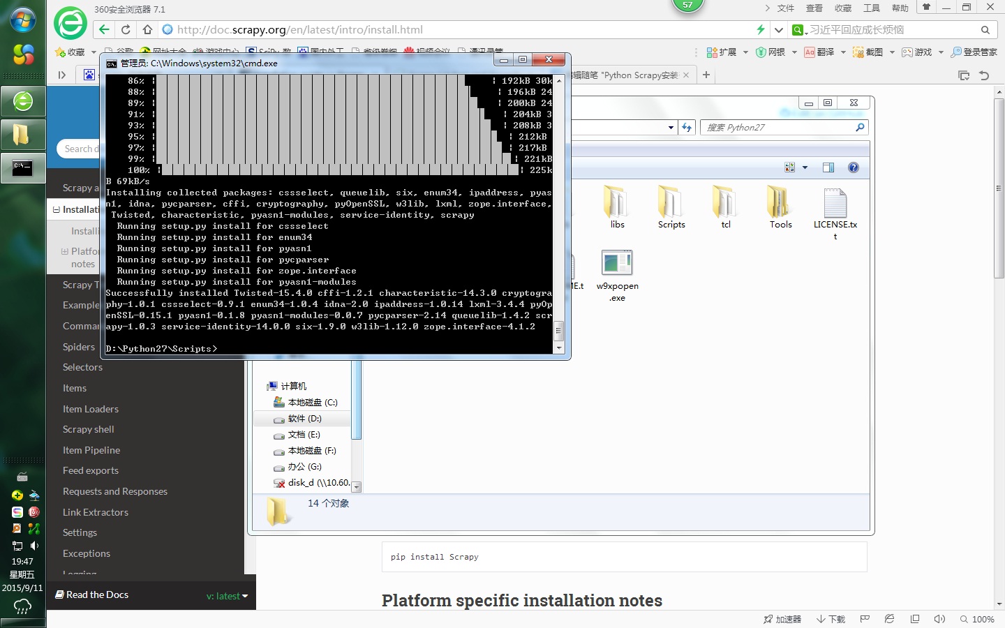Screen dimensions: 1005x628
Task: Select the Scripts folder
Action: (x=671, y=207)
